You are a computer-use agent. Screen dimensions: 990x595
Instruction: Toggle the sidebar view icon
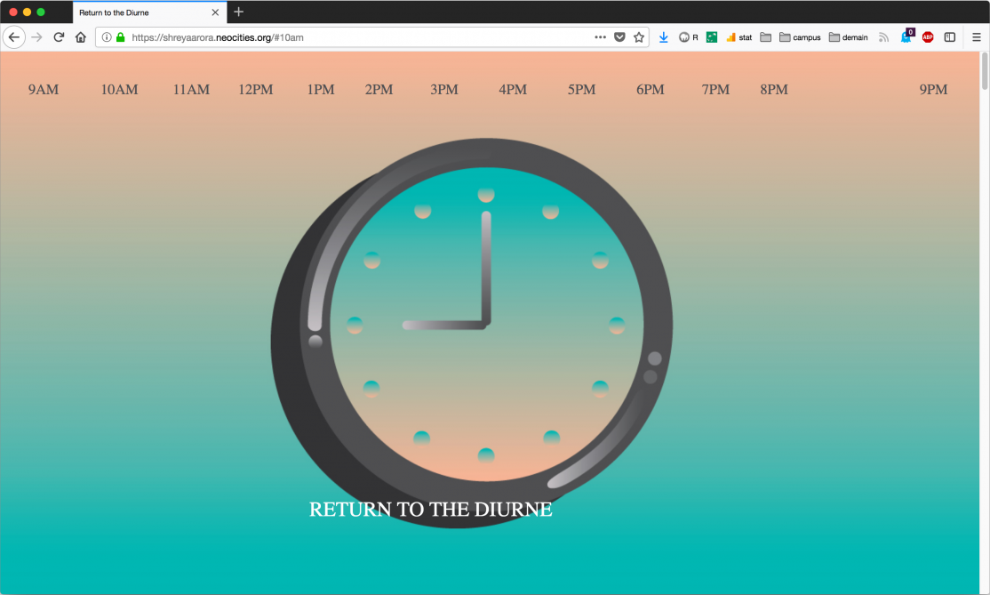pos(949,37)
